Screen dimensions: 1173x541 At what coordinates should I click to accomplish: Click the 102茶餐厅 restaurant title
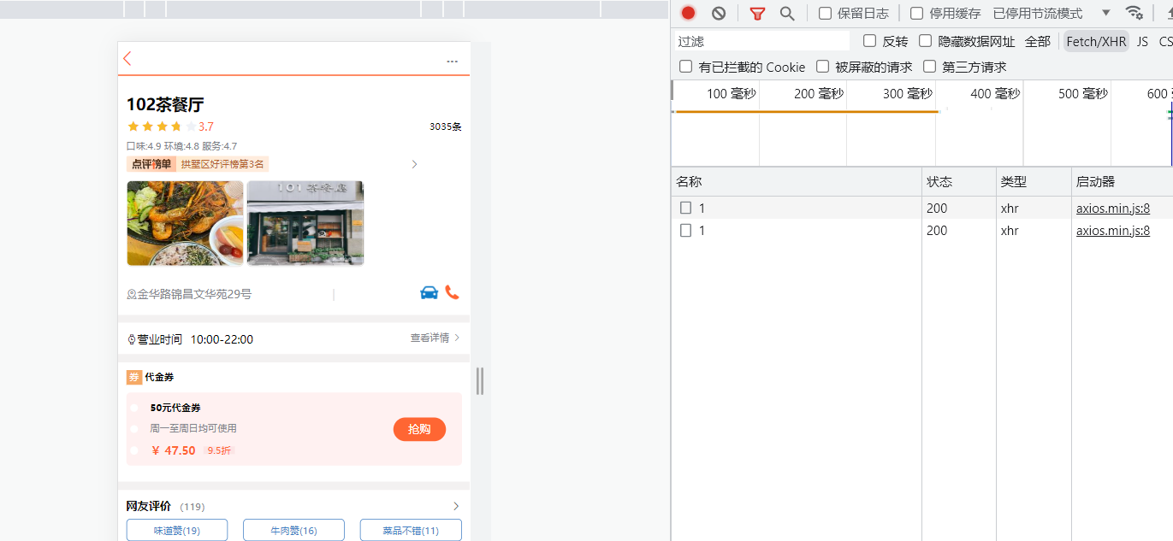(x=165, y=104)
